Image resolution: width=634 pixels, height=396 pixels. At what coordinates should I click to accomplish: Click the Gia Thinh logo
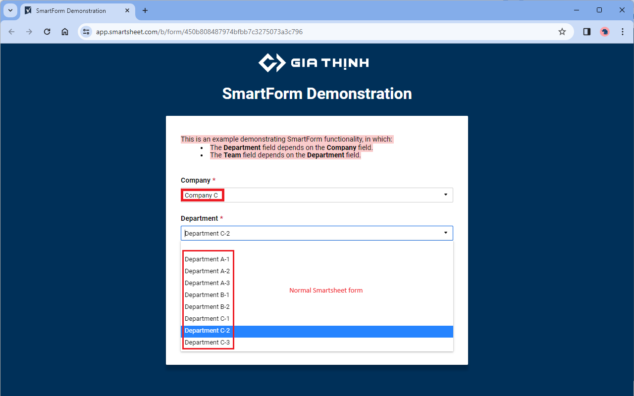click(314, 63)
